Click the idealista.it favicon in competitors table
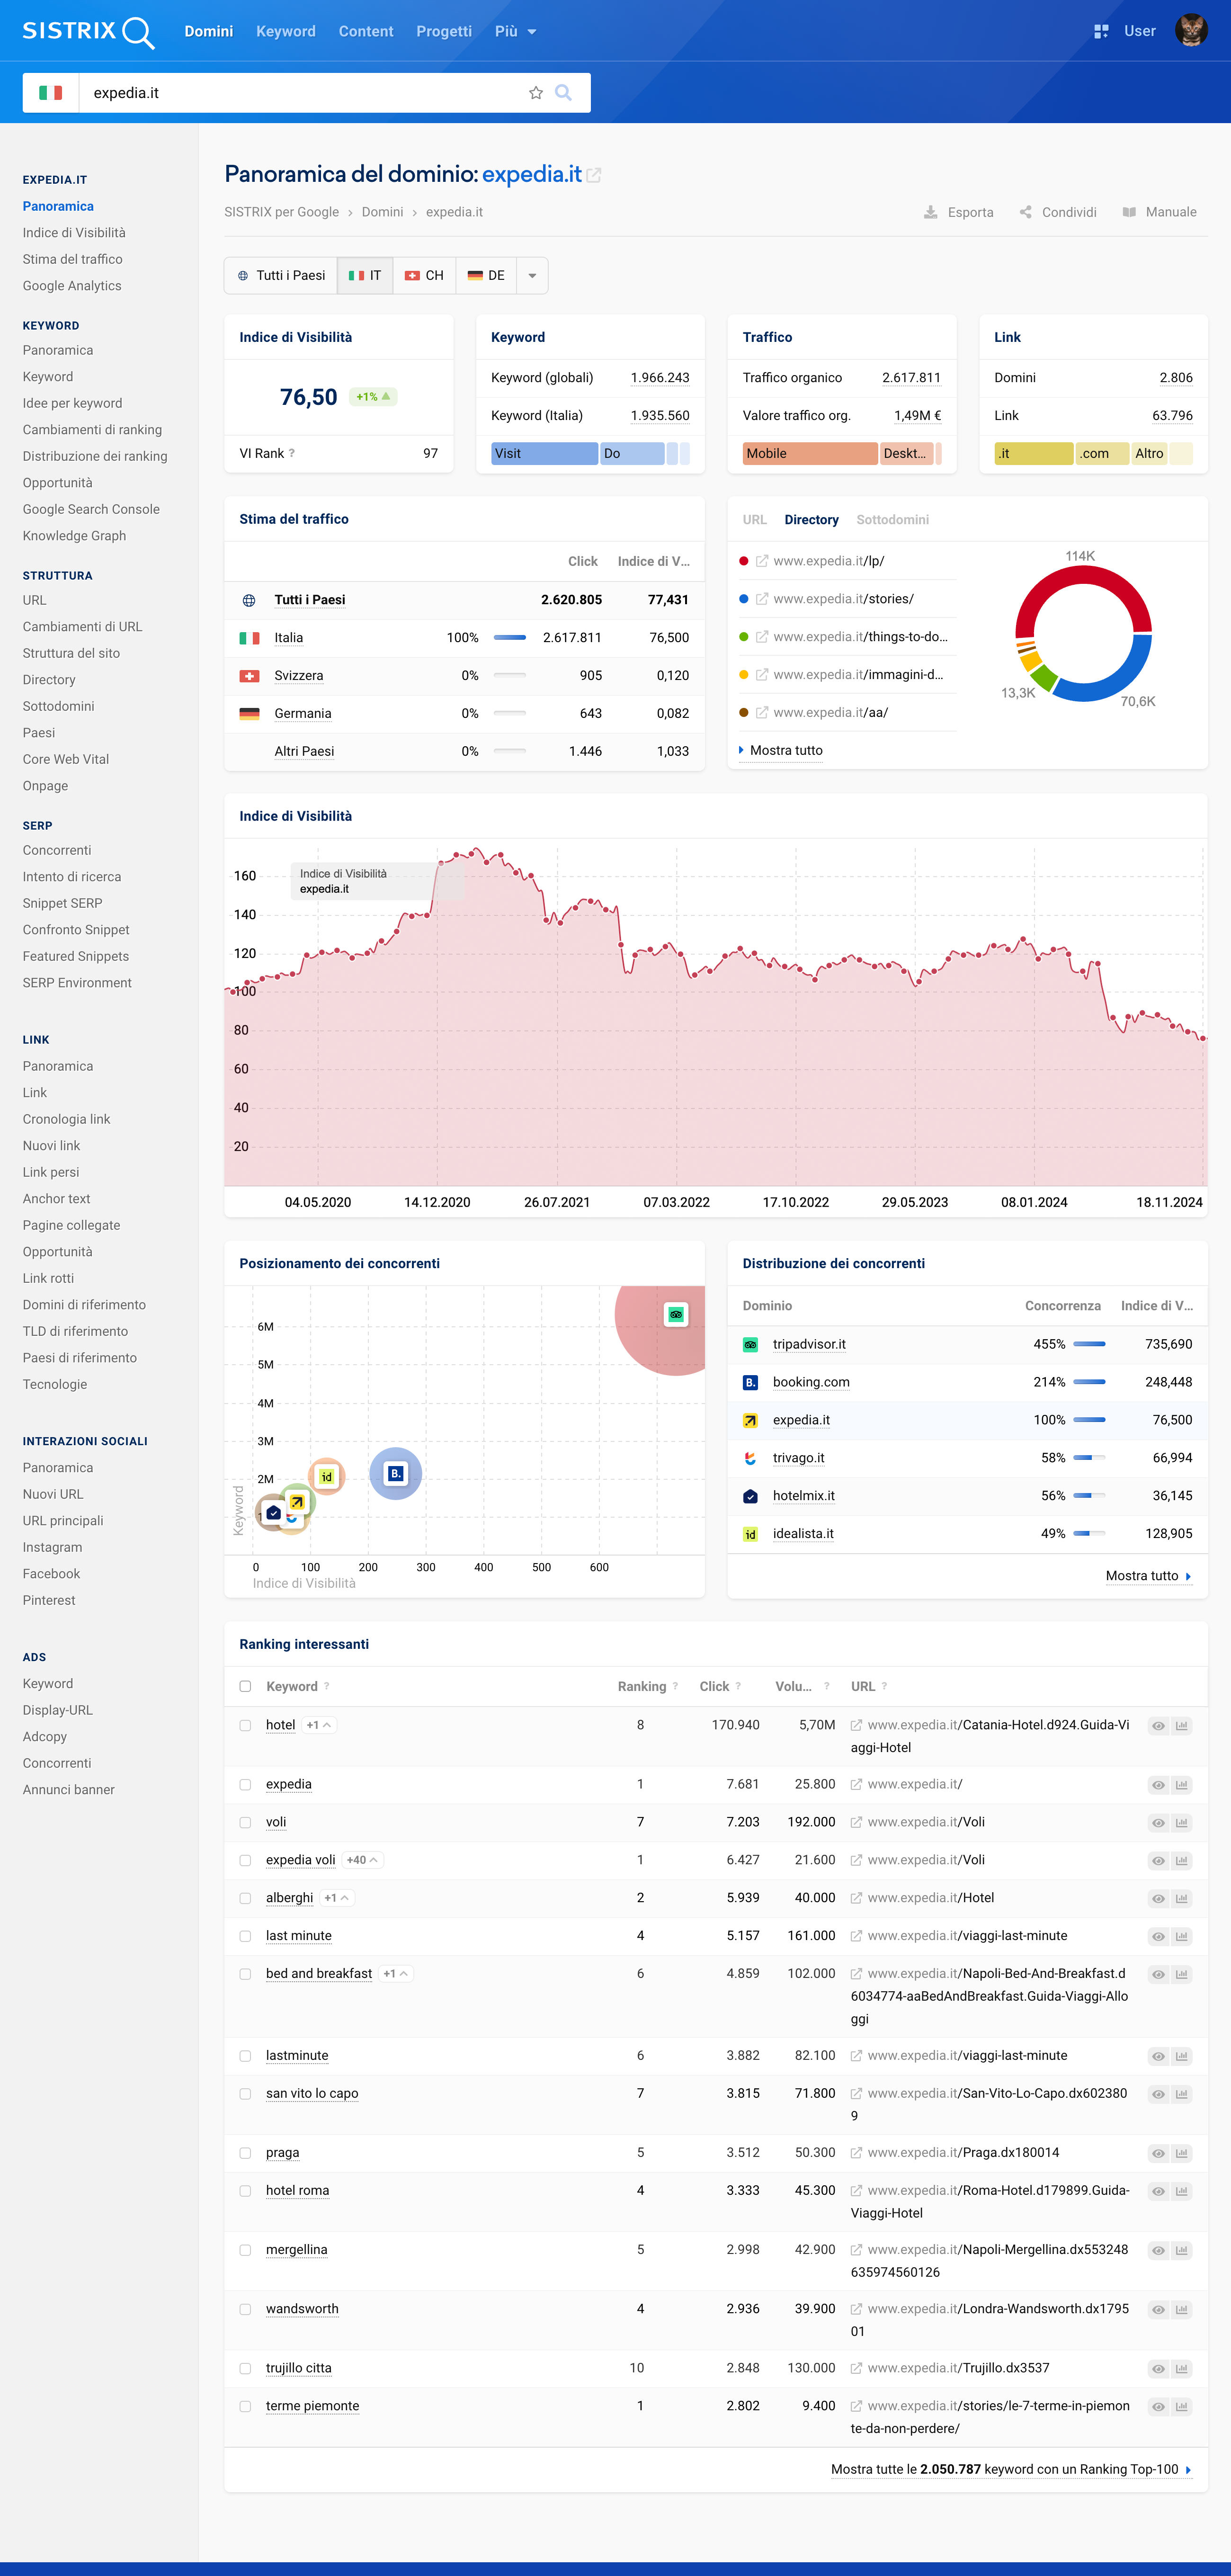Screen dimensions: 1231x2576 [750, 1534]
